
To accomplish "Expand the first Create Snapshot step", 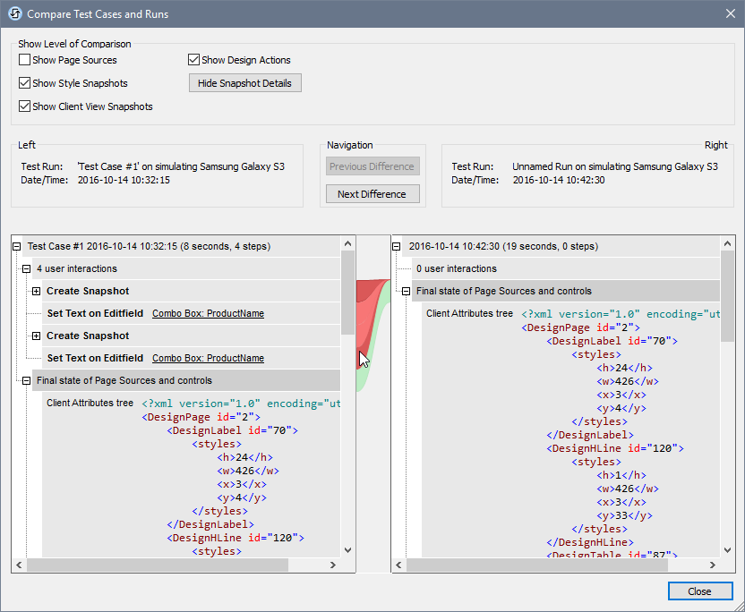I will [x=36, y=291].
